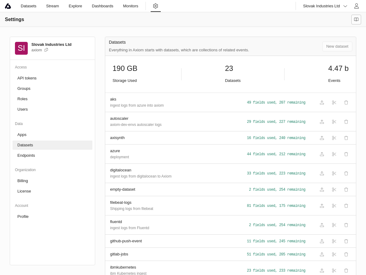Open the settings gear in top navigation
Viewport: 366px width, 275px height.
pyautogui.click(x=156, y=6)
